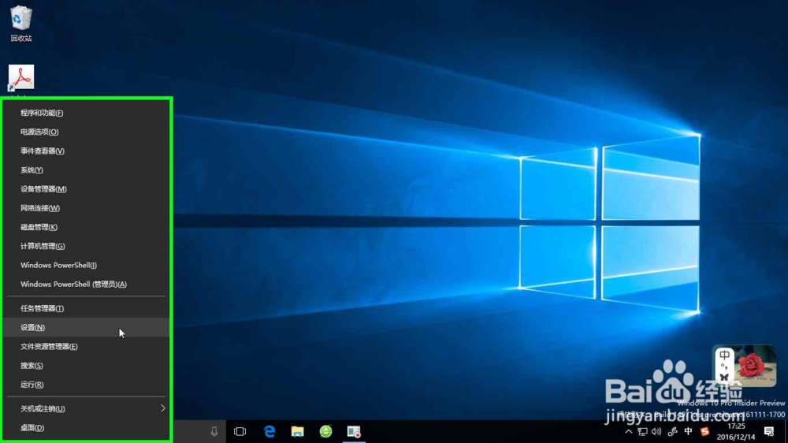Click the volume speaker tray icon
This screenshot has height=443, width=788.
click(x=656, y=431)
